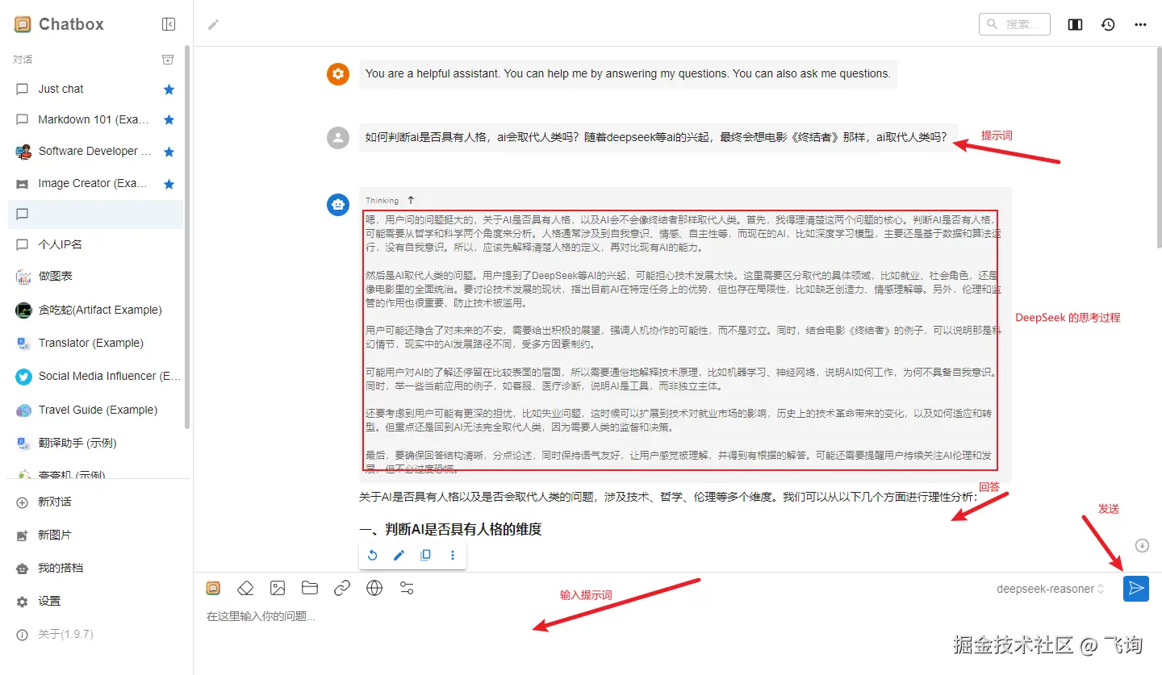This screenshot has width=1162, height=675.
Task: Open the Translator (Example) conversation
Action: (x=95, y=343)
